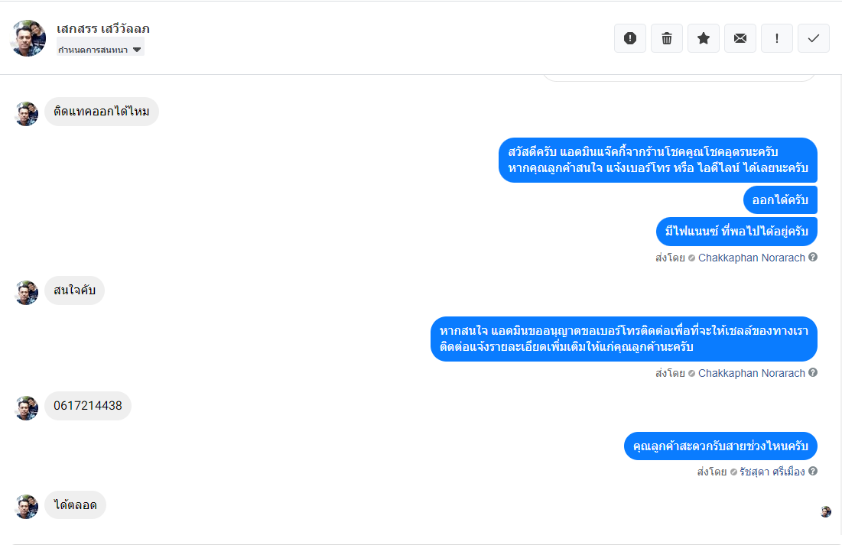
Task: Click avatar next to ได้ตลอด message
Action: pos(27,506)
